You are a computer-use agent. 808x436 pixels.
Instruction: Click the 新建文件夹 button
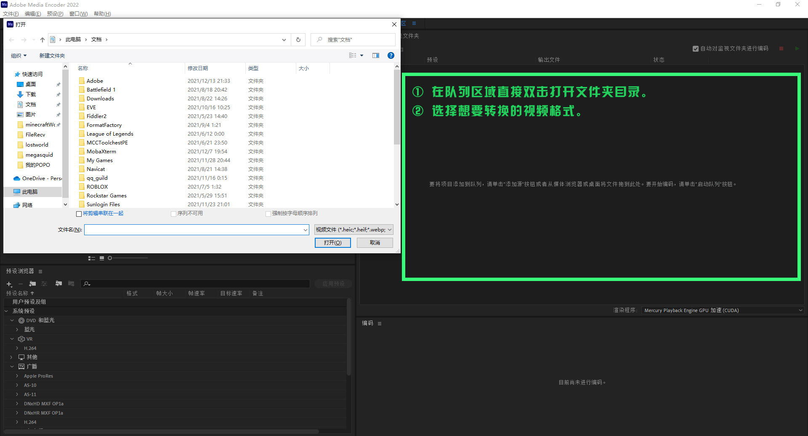pyautogui.click(x=52, y=55)
